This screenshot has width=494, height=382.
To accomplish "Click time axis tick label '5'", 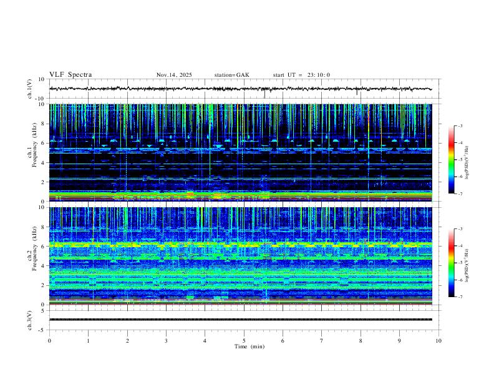I will click(244, 341).
